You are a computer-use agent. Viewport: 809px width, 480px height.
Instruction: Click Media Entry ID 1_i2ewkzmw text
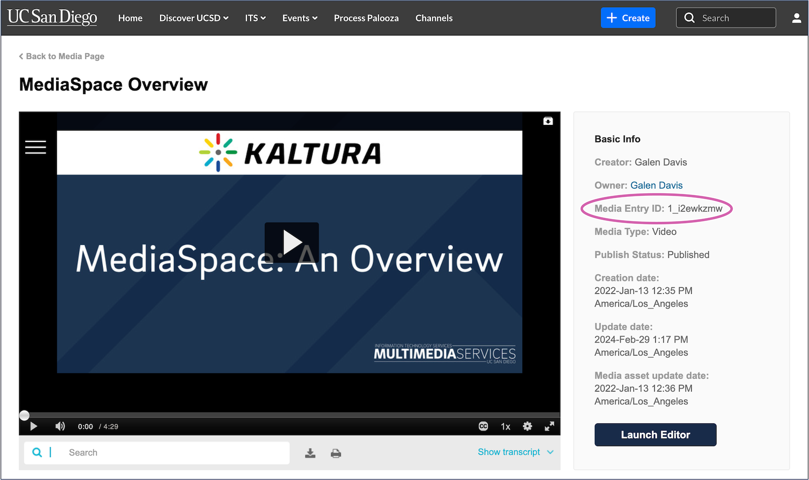(x=658, y=208)
